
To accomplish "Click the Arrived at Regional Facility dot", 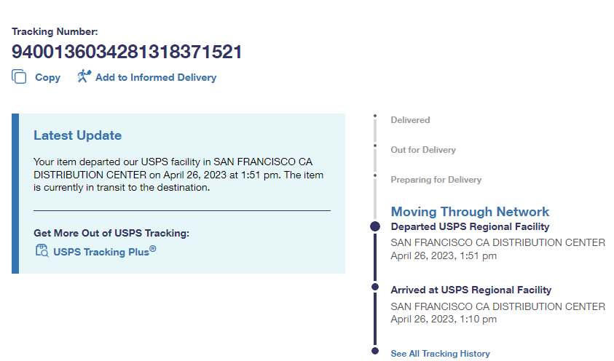I will [x=375, y=287].
